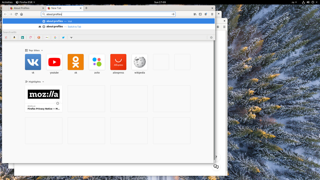The height and width of the screenshot is (180, 320).
Task: Open the Firefox Library panel
Action: coord(195,14)
